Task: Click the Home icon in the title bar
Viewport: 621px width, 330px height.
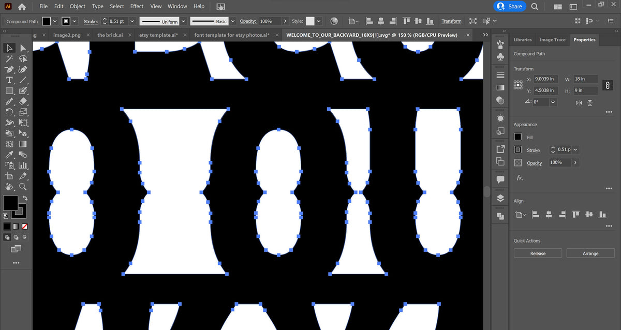Action: (x=22, y=7)
